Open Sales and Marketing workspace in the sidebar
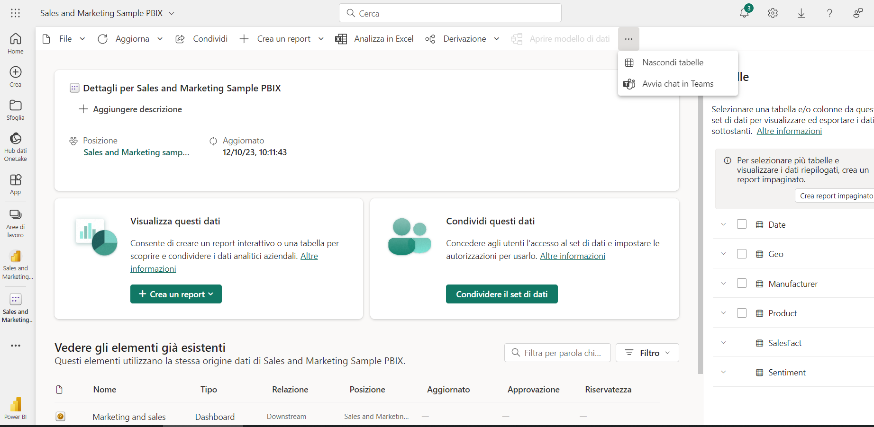The height and width of the screenshot is (427, 874). click(15, 264)
